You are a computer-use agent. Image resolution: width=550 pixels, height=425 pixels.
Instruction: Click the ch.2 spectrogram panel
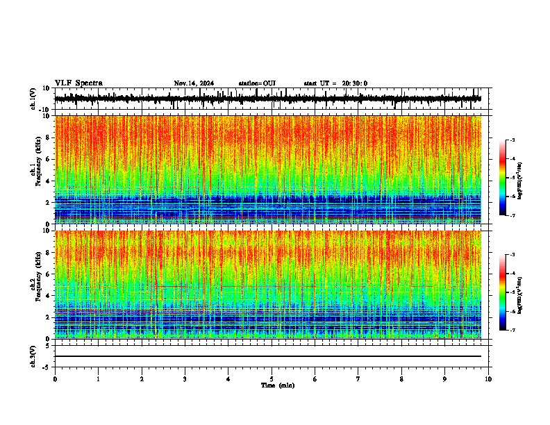(x=268, y=285)
